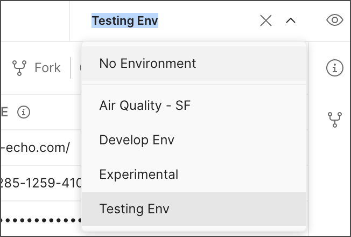Image resolution: width=351 pixels, height=237 pixels.
Task: Collapse the environment dropdown using the chevron
Action: click(291, 20)
